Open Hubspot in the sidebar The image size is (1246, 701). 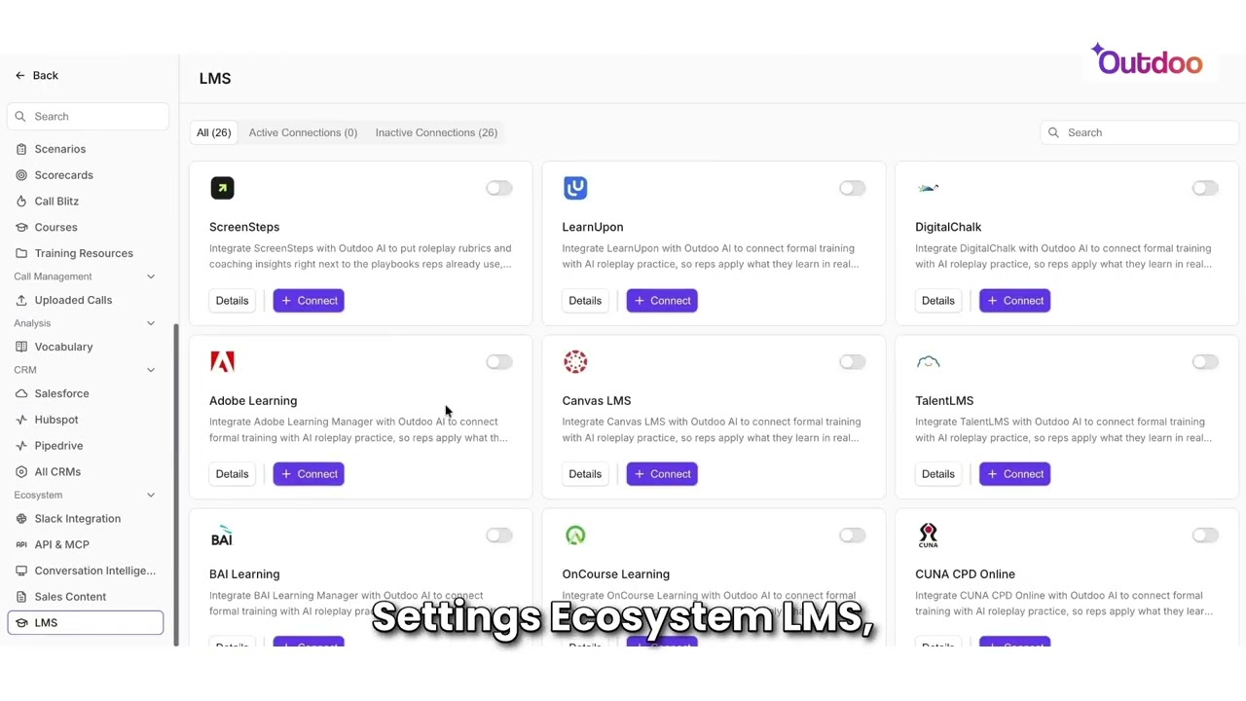click(x=86, y=420)
